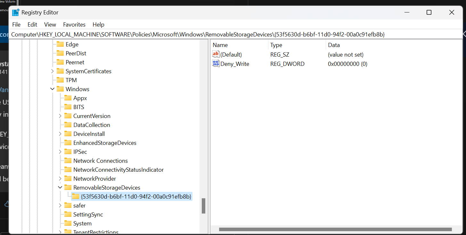Screen dimensions: 466x235
Task: Open the Edit menu
Action: [32, 25]
